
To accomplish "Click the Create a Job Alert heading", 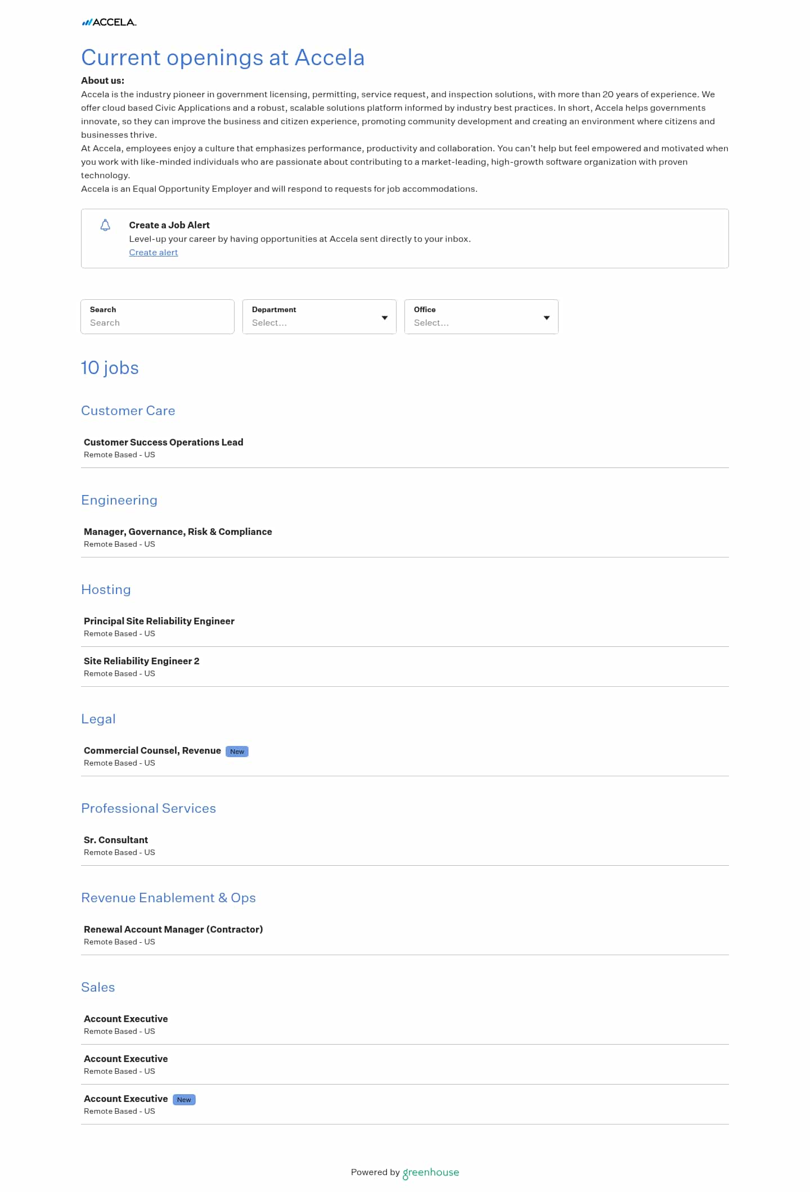I will click(x=169, y=225).
